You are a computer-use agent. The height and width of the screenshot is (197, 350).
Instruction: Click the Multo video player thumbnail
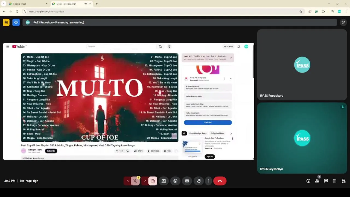click(100, 98)
